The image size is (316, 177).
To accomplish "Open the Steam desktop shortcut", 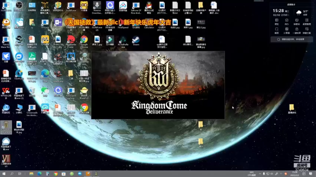I will click(x=136, y=41).
